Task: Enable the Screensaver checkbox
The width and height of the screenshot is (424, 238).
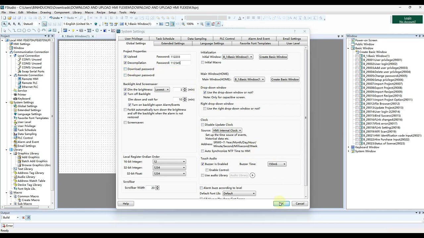Action: (x=125, y=123)
